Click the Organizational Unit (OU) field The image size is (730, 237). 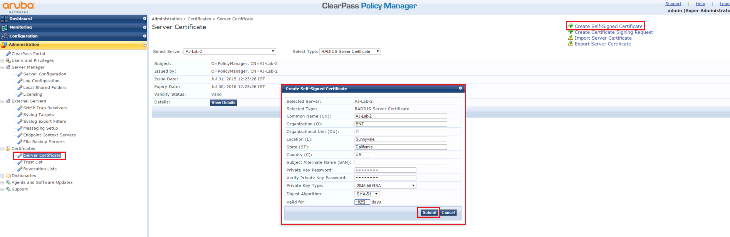click(401, 132)
